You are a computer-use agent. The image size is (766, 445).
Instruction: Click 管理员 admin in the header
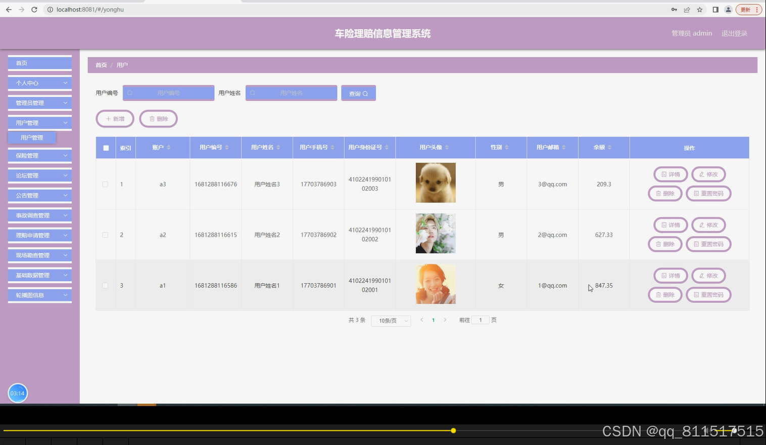pos(692,33)
